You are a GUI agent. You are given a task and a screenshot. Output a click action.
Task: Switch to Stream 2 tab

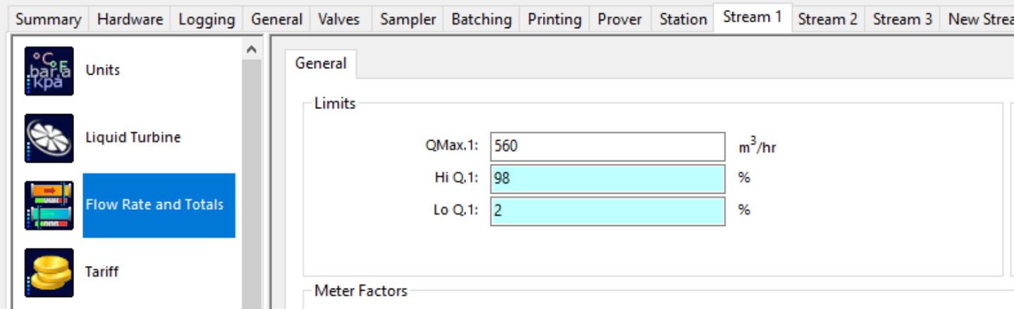[x=828, y=19]
